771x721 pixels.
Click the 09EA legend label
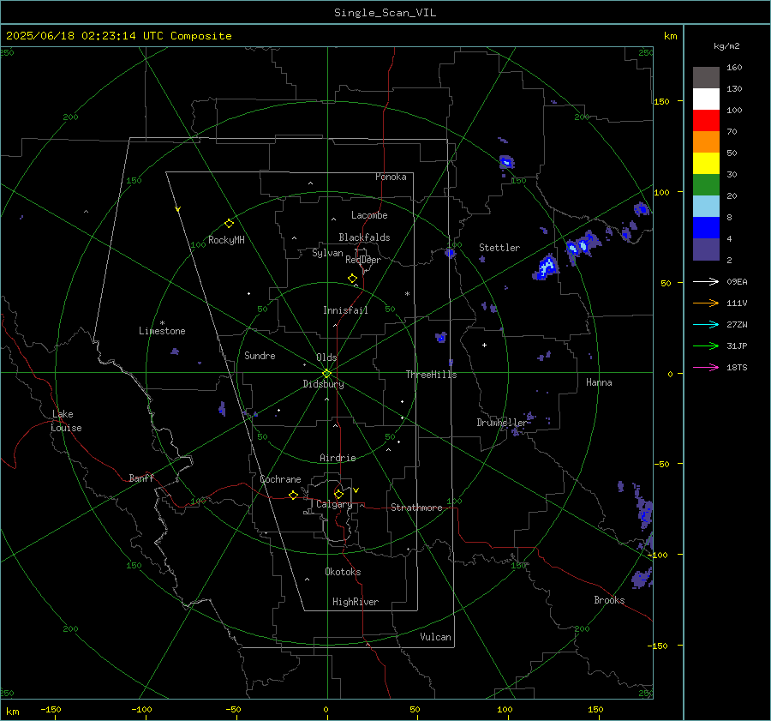737,281
